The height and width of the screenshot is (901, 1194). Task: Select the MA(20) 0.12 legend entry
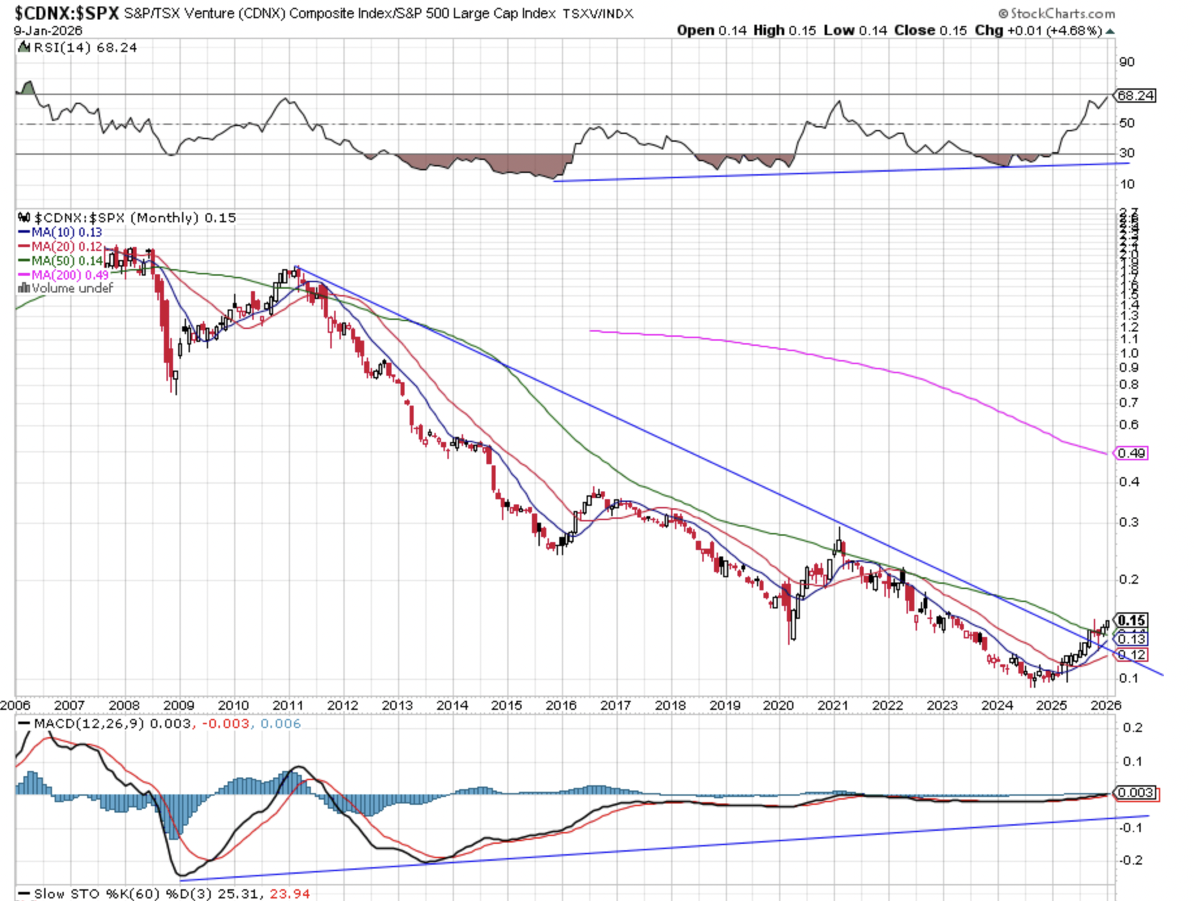(66, 246)
